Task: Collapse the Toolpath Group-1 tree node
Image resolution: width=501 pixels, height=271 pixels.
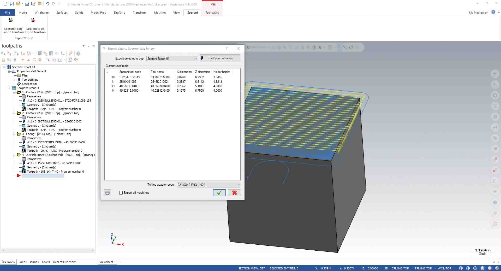Action: pyautogui.click(x=9, y=88)
